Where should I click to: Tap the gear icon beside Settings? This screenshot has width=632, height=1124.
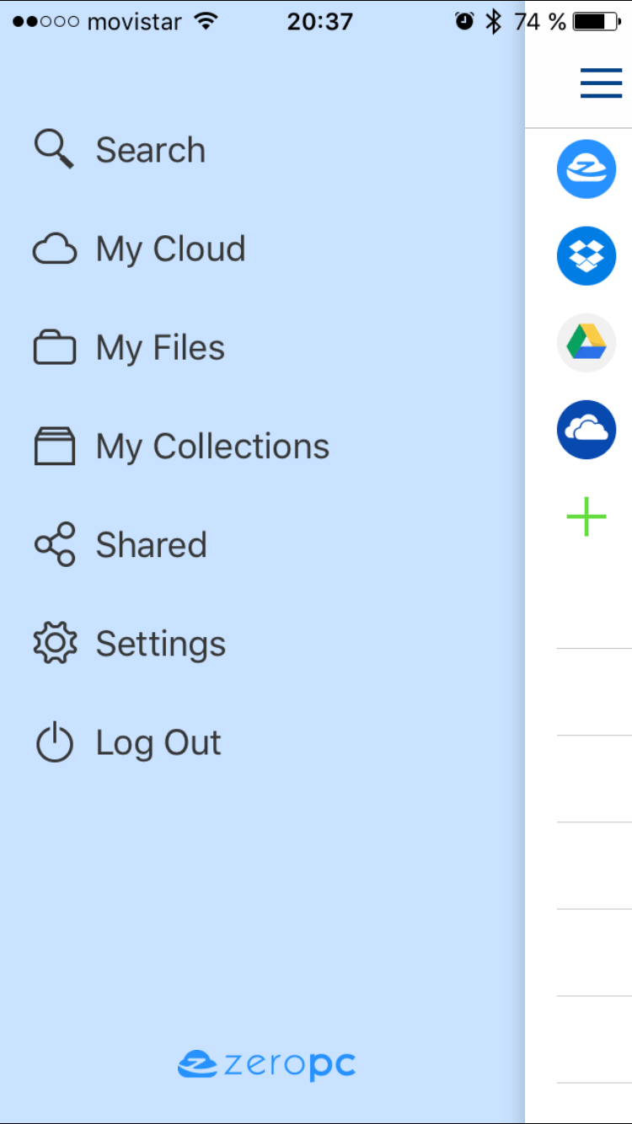54,643
